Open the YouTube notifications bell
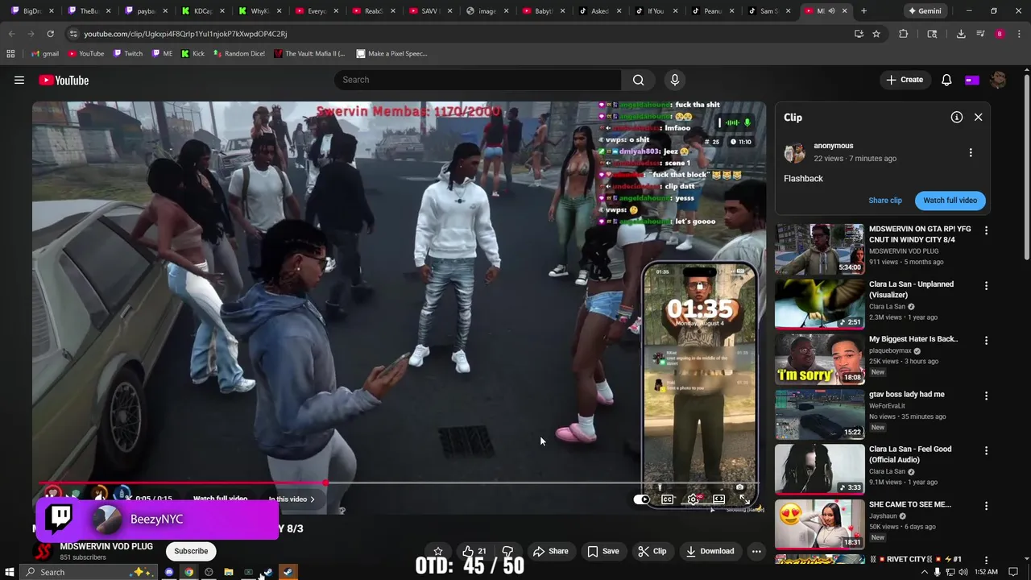The height and width of the screenshot is (580, 1031). coord(946,80)
